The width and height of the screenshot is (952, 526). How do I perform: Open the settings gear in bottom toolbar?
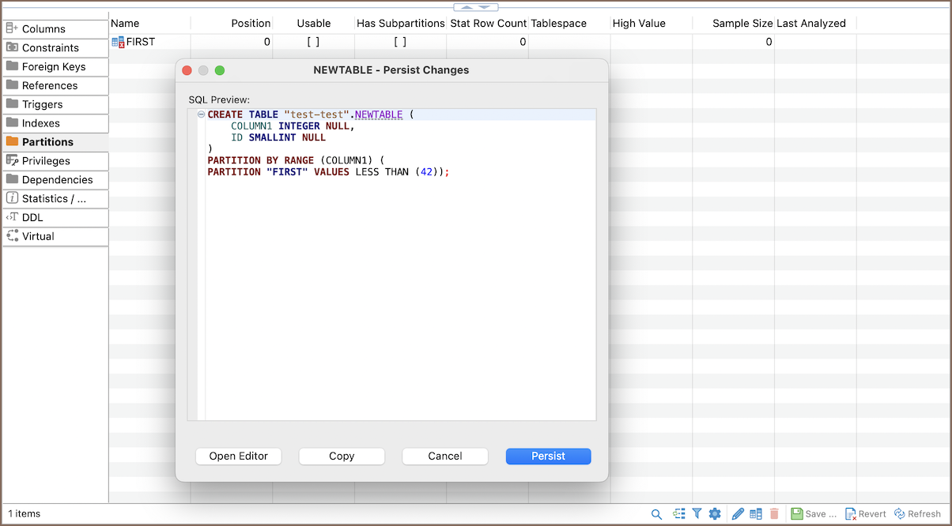click(x=715, y=513)
